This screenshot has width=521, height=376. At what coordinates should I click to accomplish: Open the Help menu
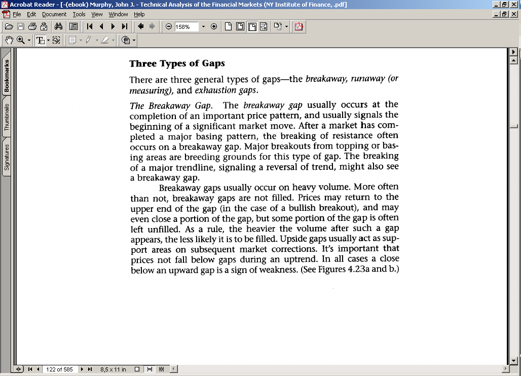tap(139, 14)
